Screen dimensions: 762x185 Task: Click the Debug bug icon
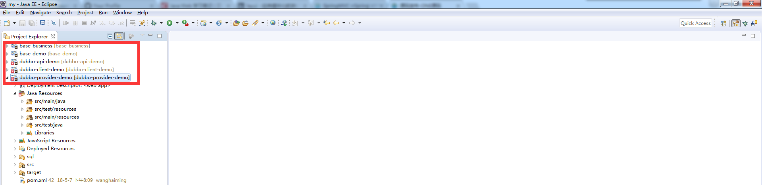click(154, 23)
